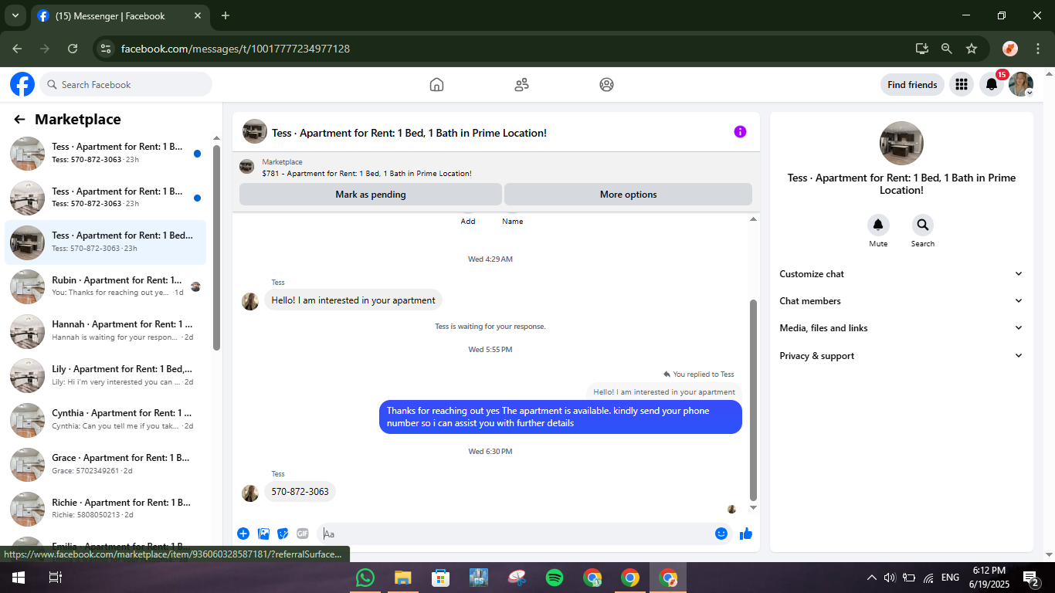Open the Windows Start menu
This screenshot has height=593, width=1055.
click(x=18, y=578)
